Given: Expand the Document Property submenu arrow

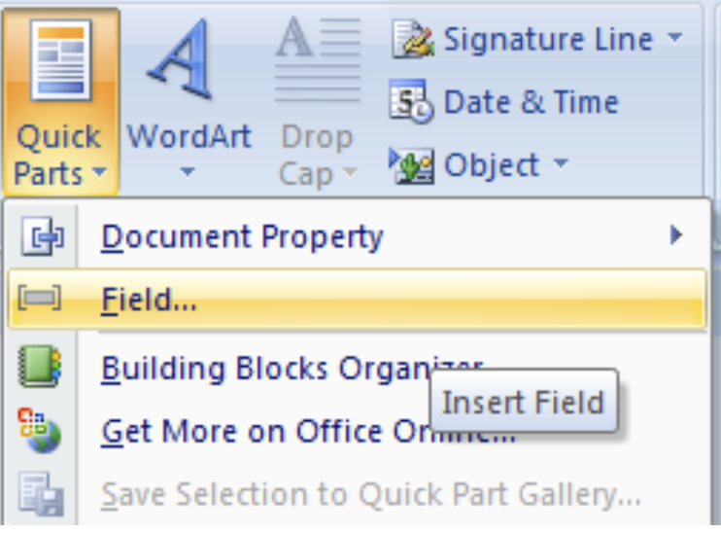Looking at the screenshot, I should tap(676, 235).
